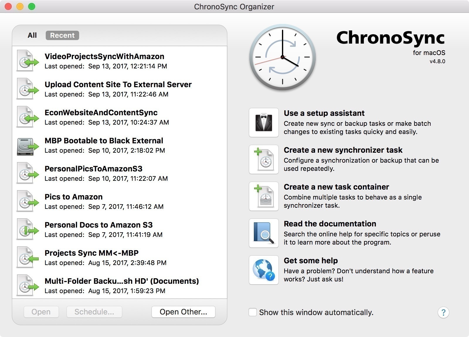Viewport: 469px width, 337px height.
Task: Select PersonalPicsToAmazonS3 task name
Action: pos(94,169)
